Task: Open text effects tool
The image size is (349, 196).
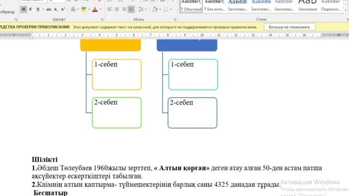Action: pyautogui.click(x=73, y=9)
